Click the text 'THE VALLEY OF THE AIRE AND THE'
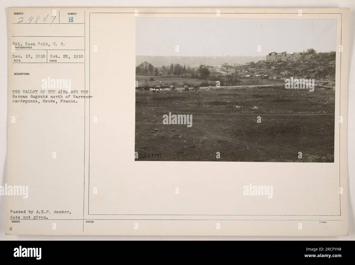Viewport: 355px width, 265px height. pyautogui.click(x=51, y=92)
